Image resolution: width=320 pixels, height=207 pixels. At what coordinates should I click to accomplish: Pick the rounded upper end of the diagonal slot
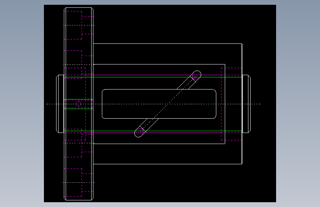point(197,74)
